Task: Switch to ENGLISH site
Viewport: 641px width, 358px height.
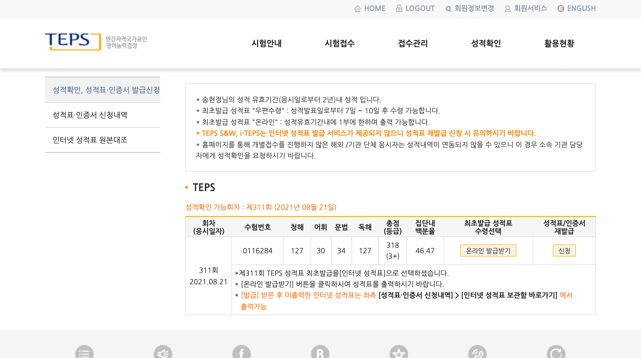Action: pos(581,8)
